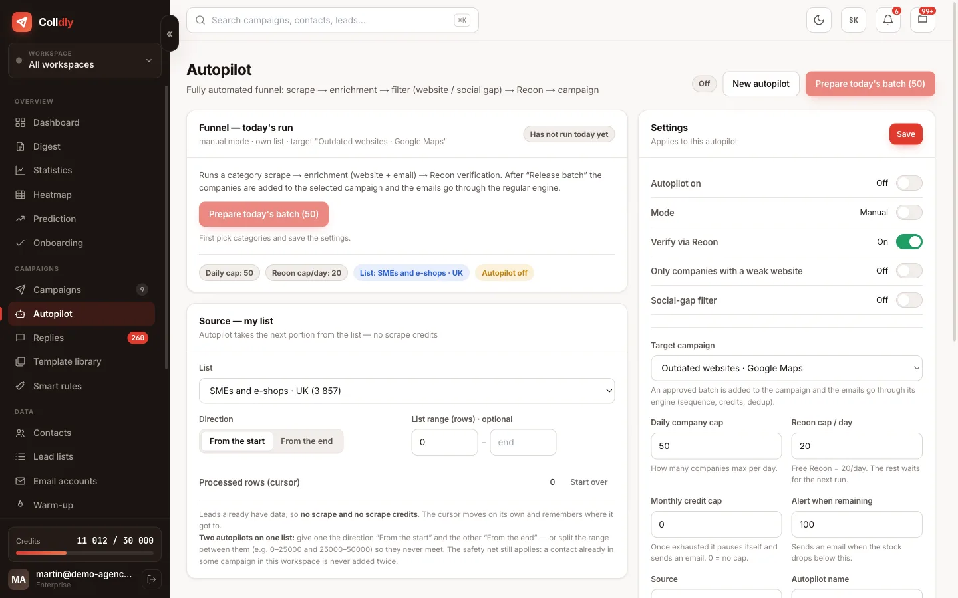Click the Campaigns paper-plane icon
958x598 pixels.
pyautogui.click(x=20, y=290)
